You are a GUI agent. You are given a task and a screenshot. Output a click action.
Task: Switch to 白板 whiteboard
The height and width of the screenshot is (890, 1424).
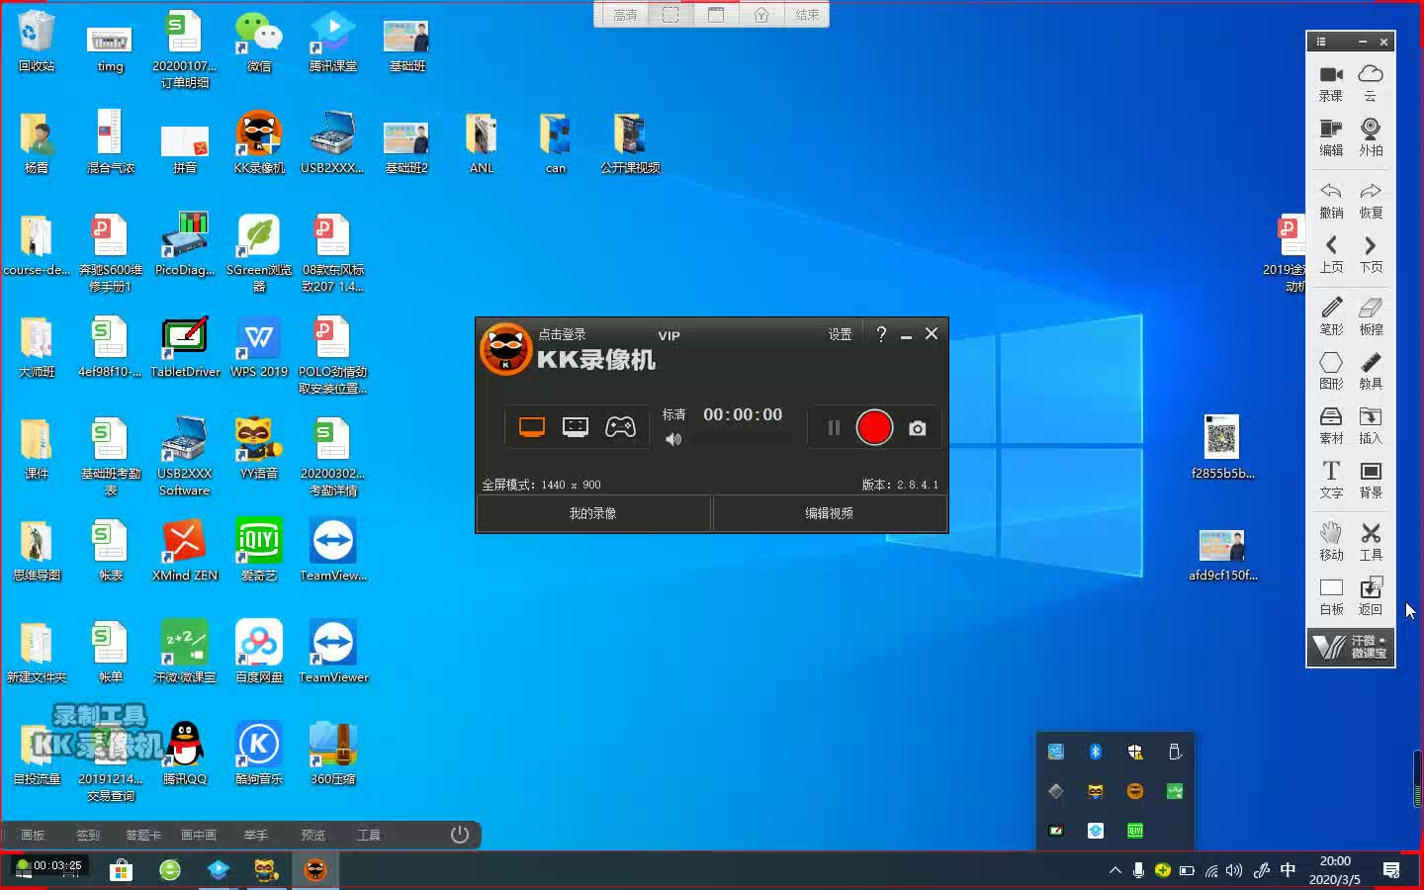pyautogui.click(x=1331, y=596)
